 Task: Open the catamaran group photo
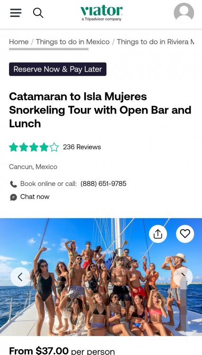click(x=101, y=277)
